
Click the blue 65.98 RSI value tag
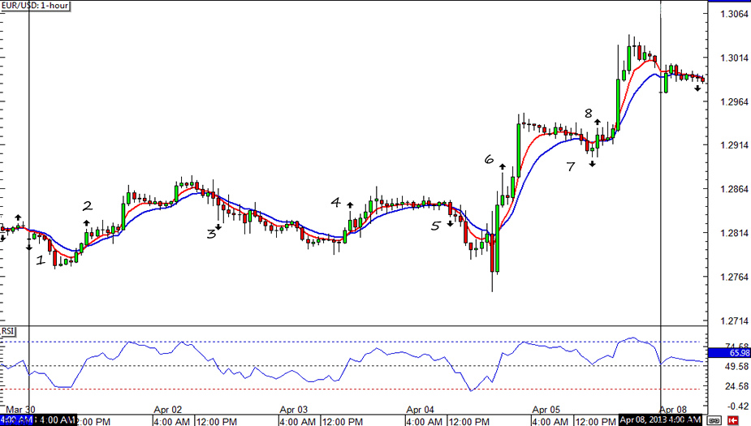pos(729,353)
